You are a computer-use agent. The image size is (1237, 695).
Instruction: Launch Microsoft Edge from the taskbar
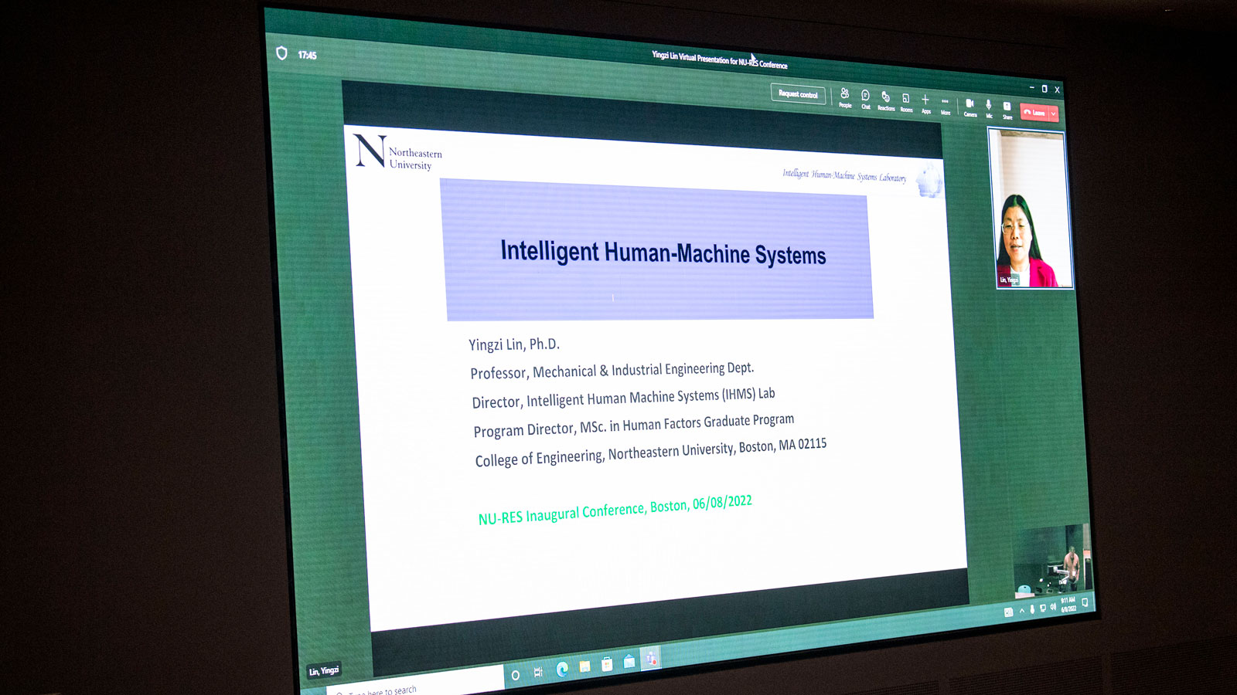pos(562,669)
